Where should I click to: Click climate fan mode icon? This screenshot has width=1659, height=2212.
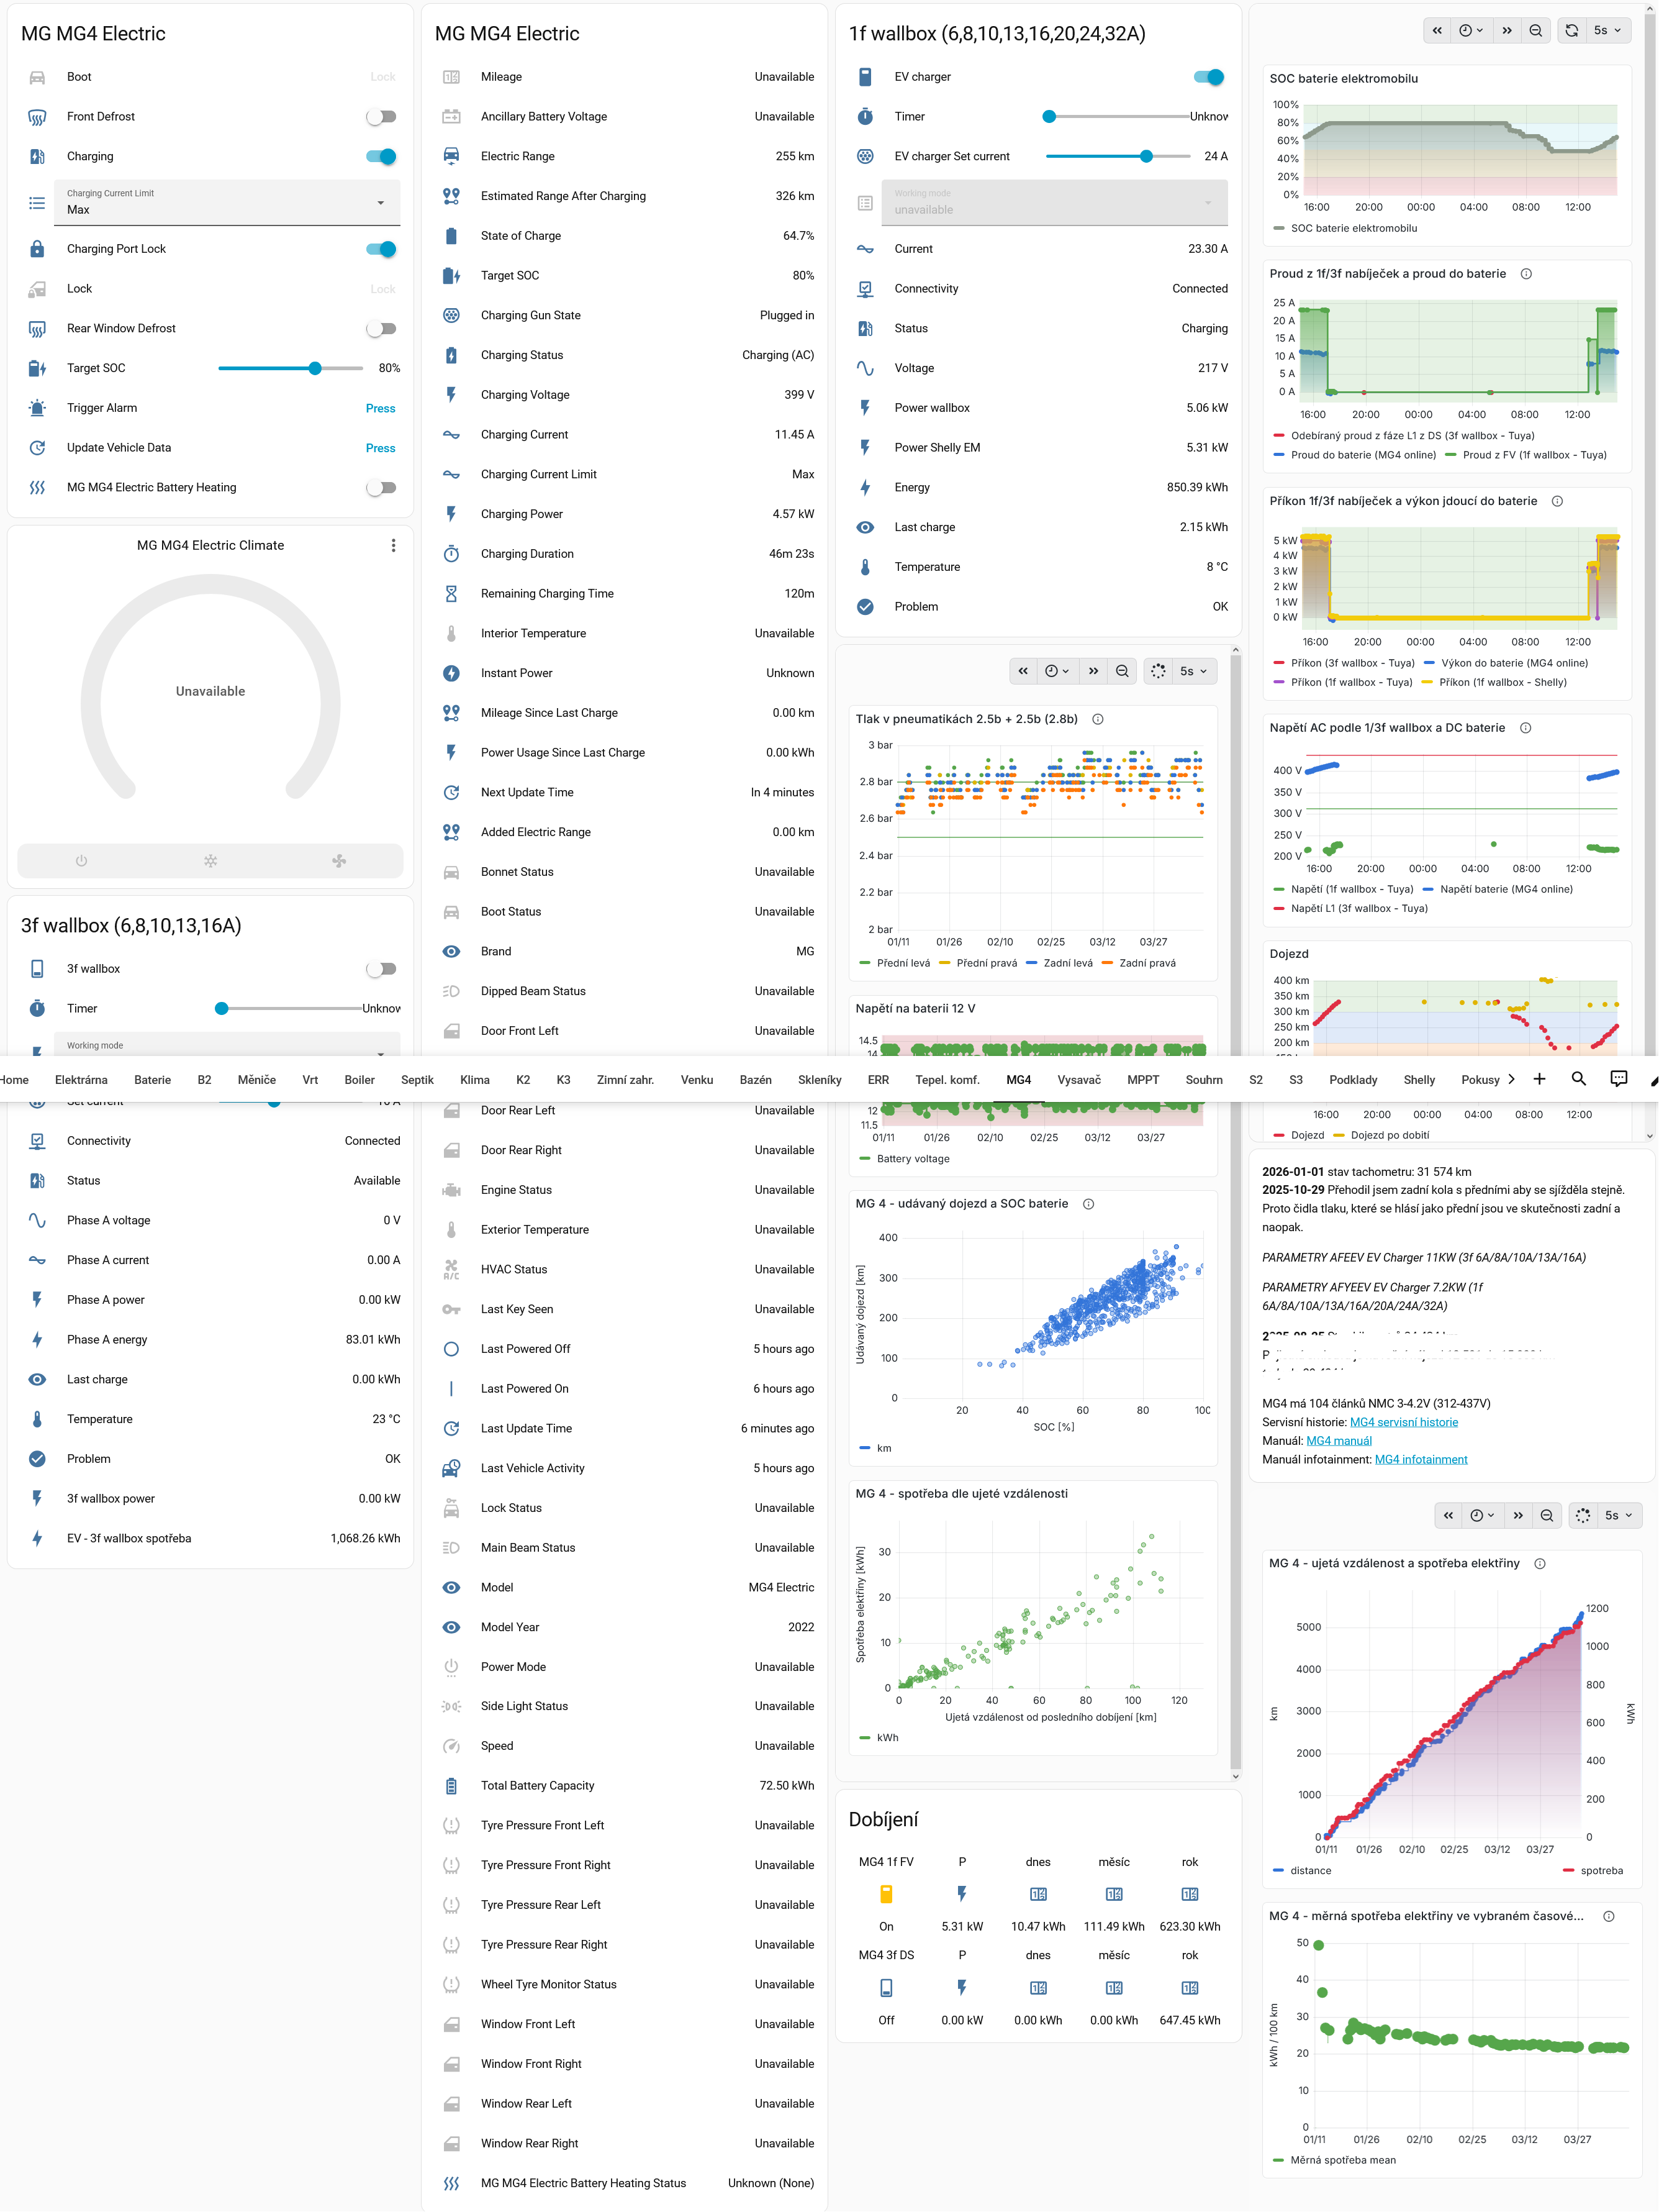click(339, 861)
